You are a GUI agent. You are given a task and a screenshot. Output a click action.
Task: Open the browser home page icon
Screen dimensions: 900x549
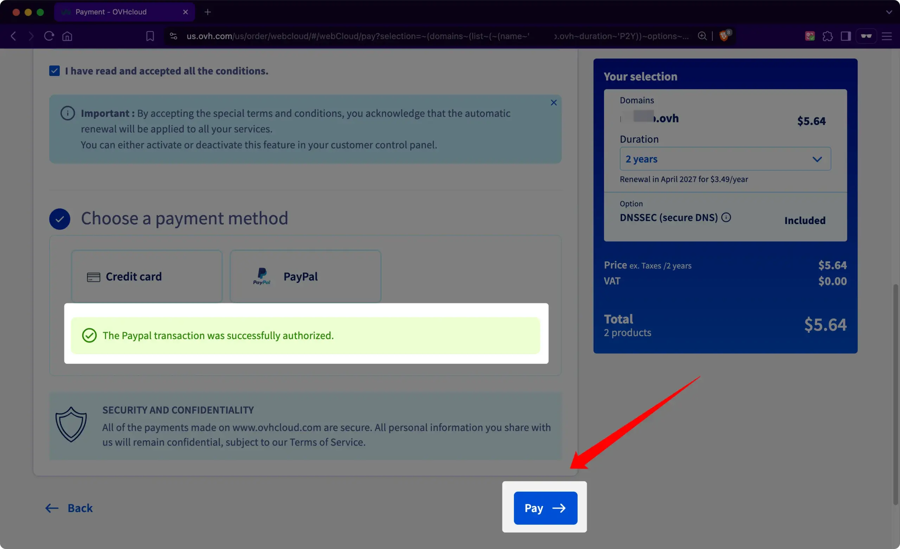coord(67,36)
